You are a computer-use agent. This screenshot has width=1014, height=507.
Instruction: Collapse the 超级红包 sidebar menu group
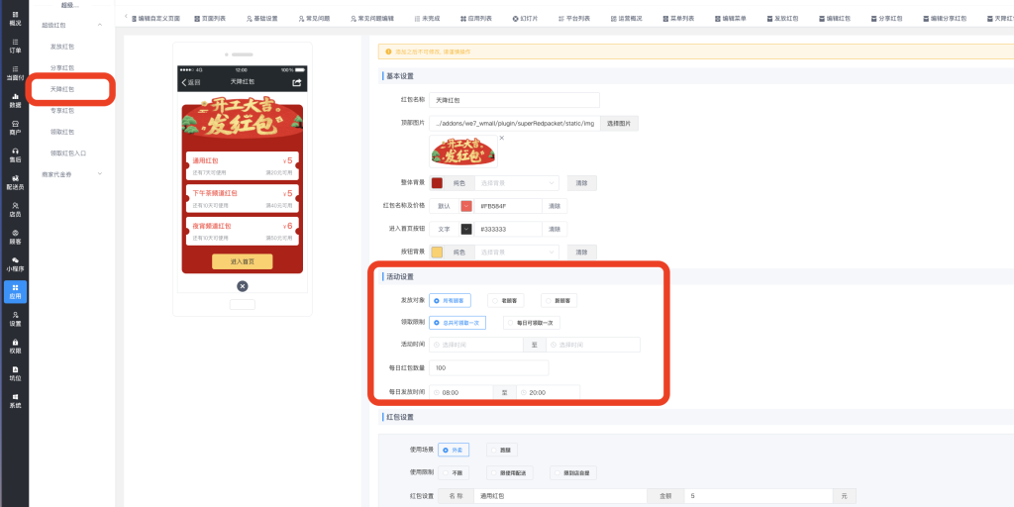pyautogui.click(x=99, y=24)
